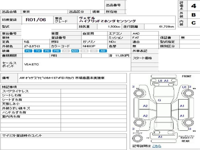This screenshot has width=200, height=150.
Task: Click the PW equipment badge
Action: pos(56,51)
